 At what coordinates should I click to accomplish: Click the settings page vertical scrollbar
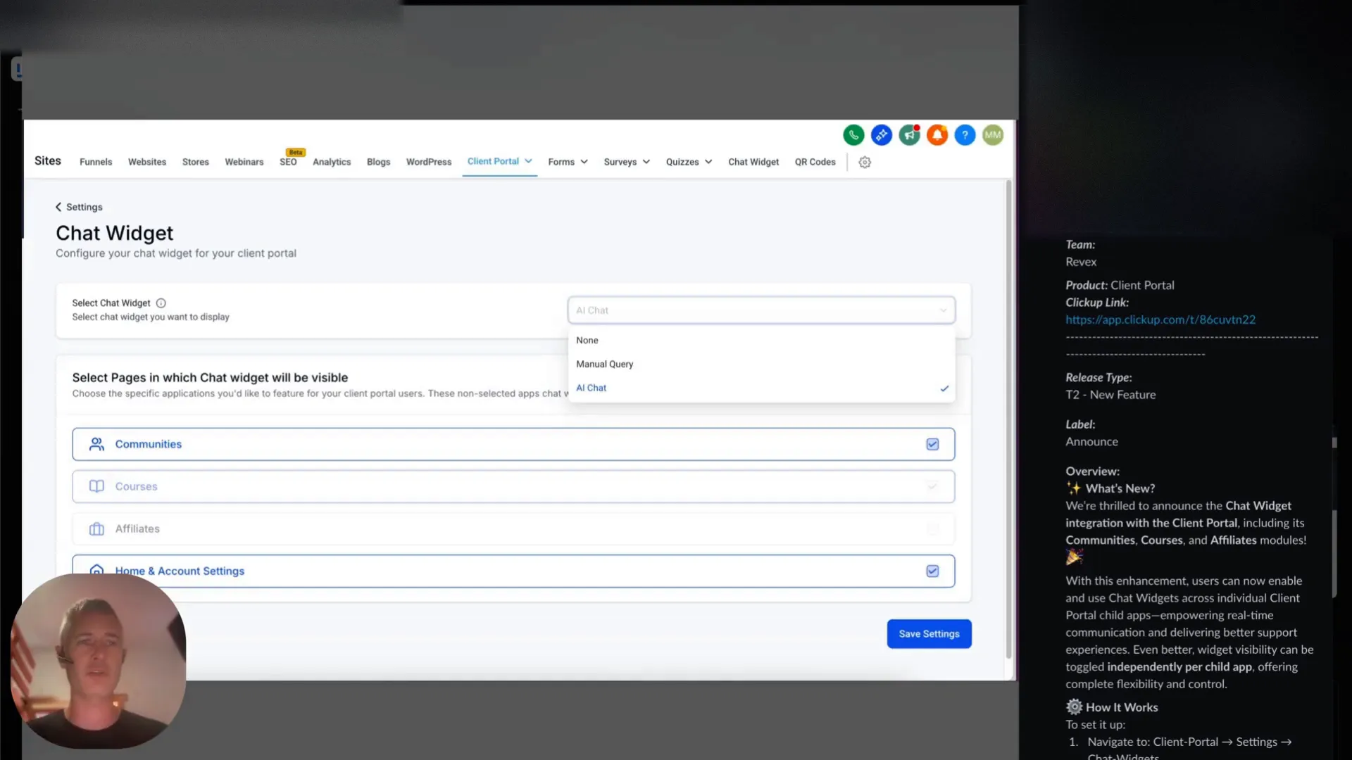pos(1008,419)
